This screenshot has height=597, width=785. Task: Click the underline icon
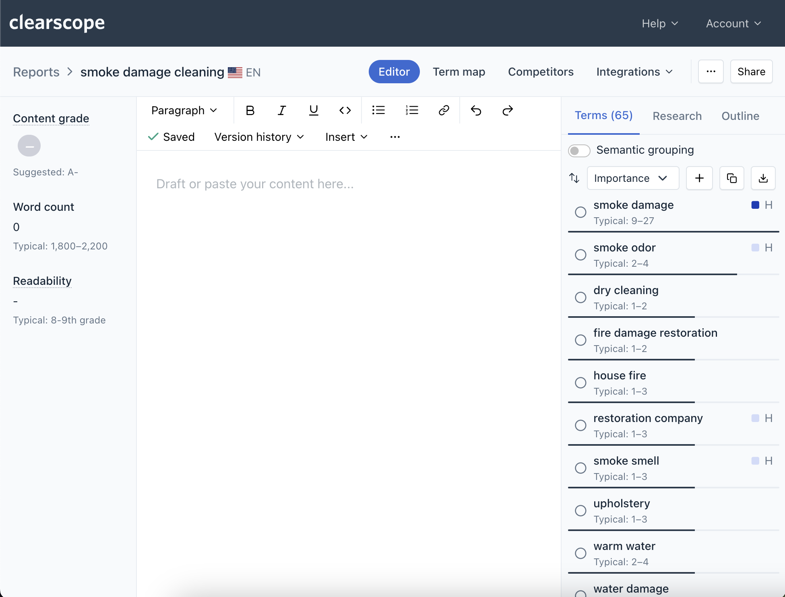[314, 110]
